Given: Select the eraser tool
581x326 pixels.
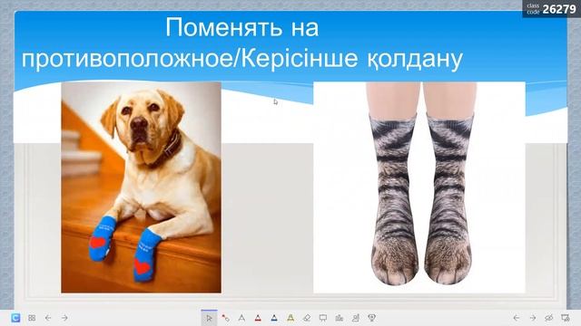Looking at the screenshot, I should 307,318.
